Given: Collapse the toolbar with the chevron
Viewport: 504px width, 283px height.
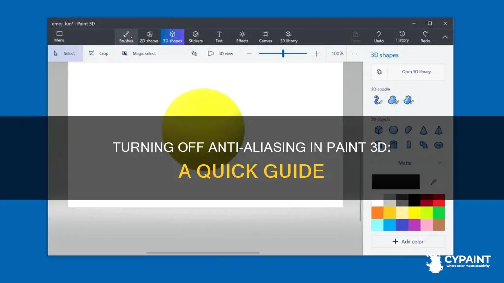Looking at the screenshot, I should tap(445, 37).
